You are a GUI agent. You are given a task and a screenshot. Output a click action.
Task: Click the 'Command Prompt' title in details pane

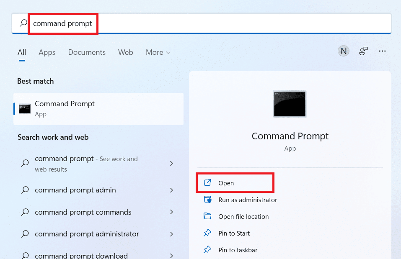[x=290, y=136]
